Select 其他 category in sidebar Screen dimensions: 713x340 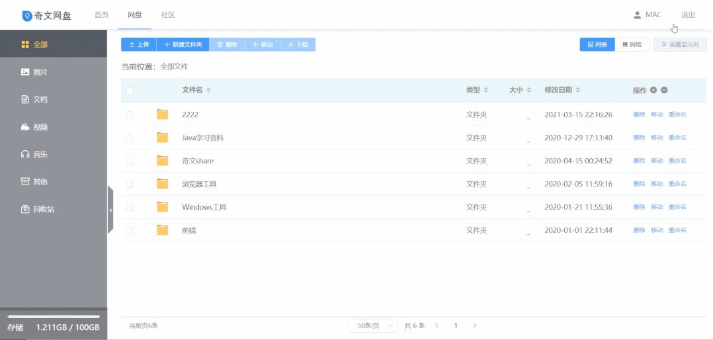(53, 181)
